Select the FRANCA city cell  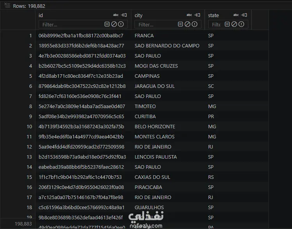pyautogui.click(x=144, y=35)
